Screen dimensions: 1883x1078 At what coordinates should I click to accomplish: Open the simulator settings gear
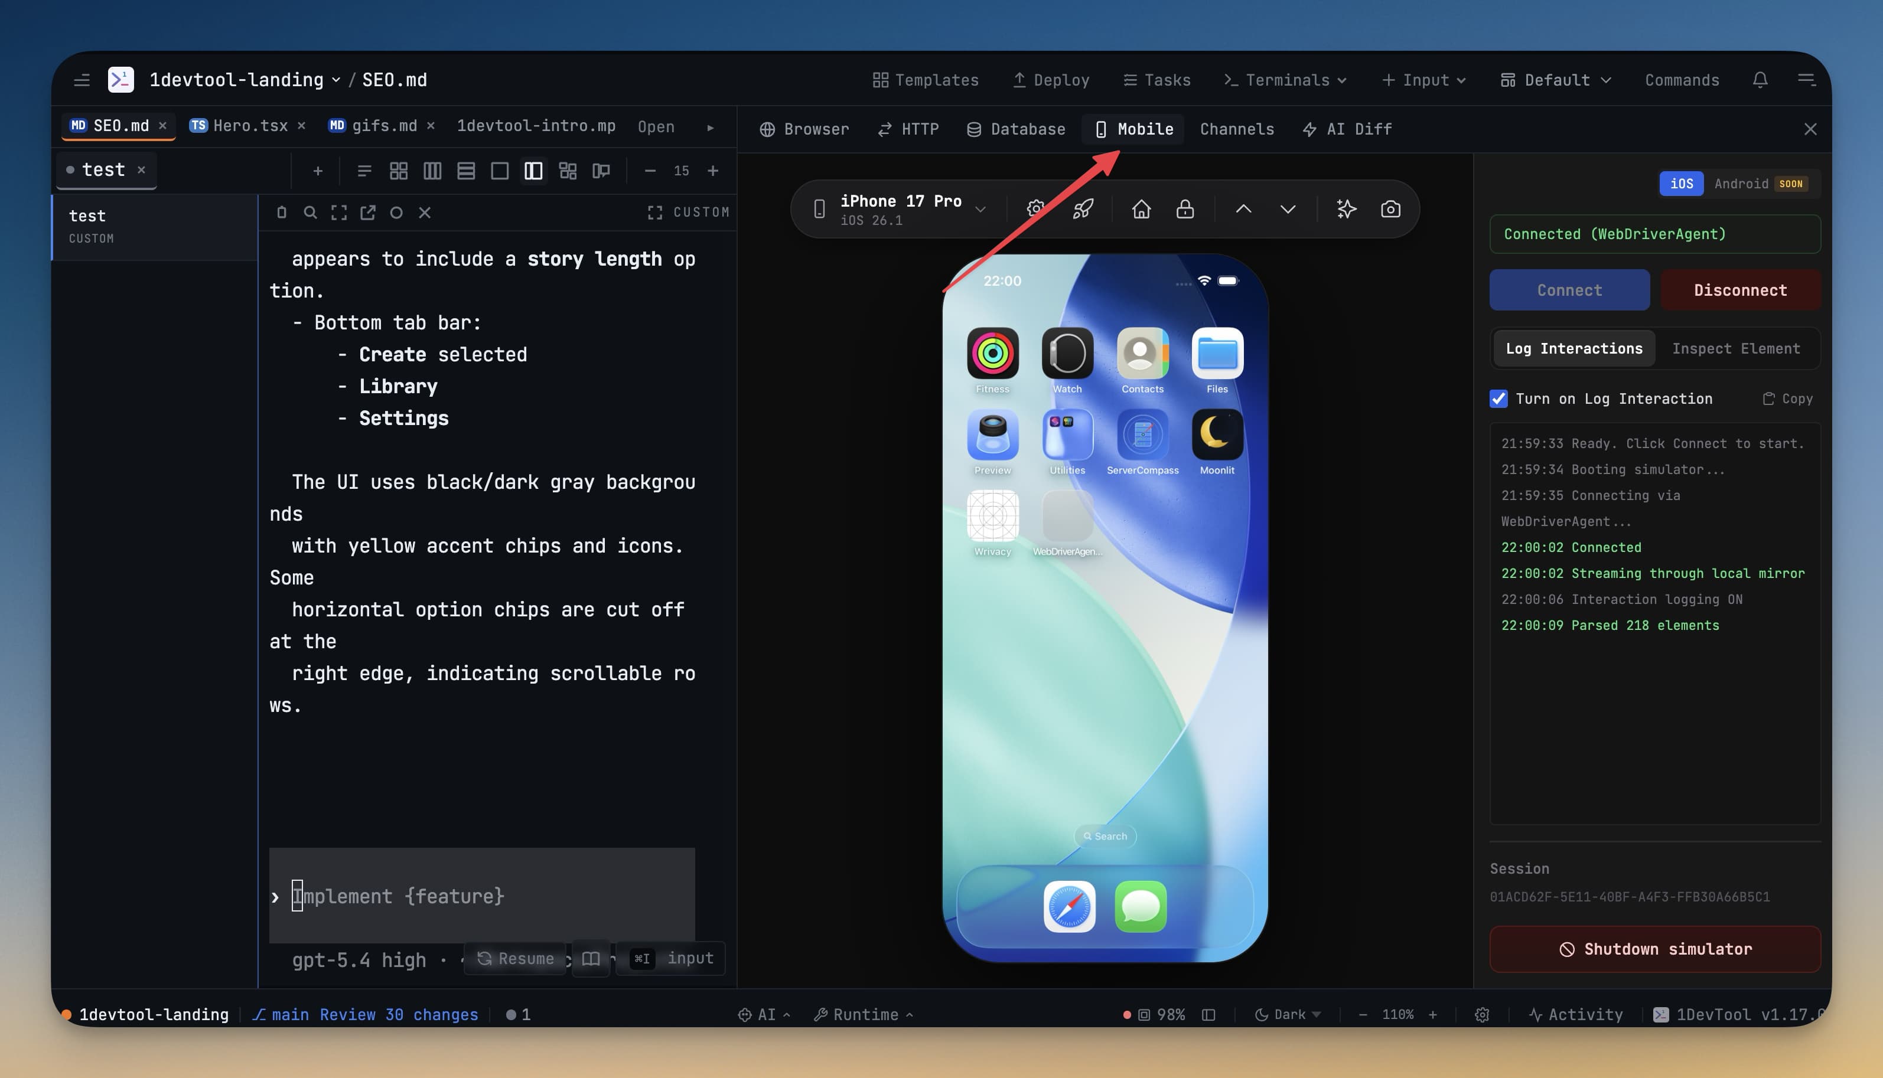click(x=1035, y=208)
